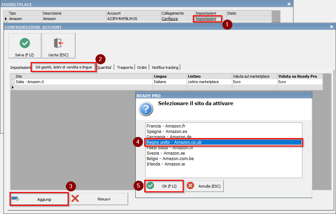
Task: Select Belgio - Amazon.com.be in the list
Action: pyautogui.click(x=224, y=159)
